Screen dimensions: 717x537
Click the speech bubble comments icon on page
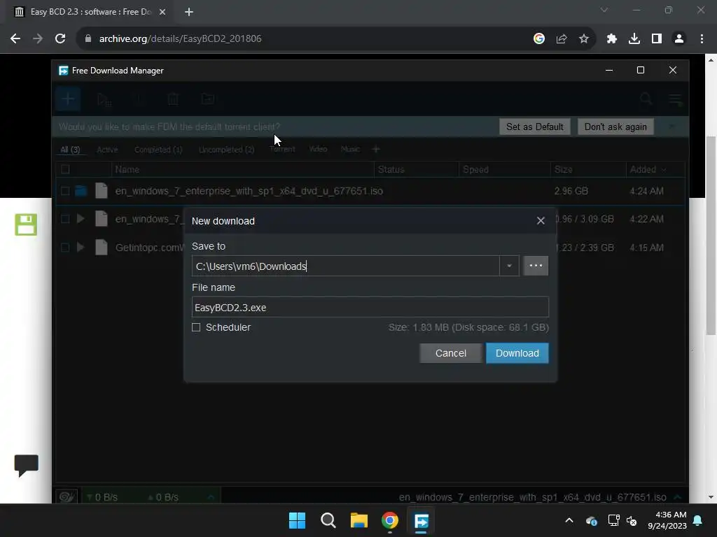click(x=26, y=465)
